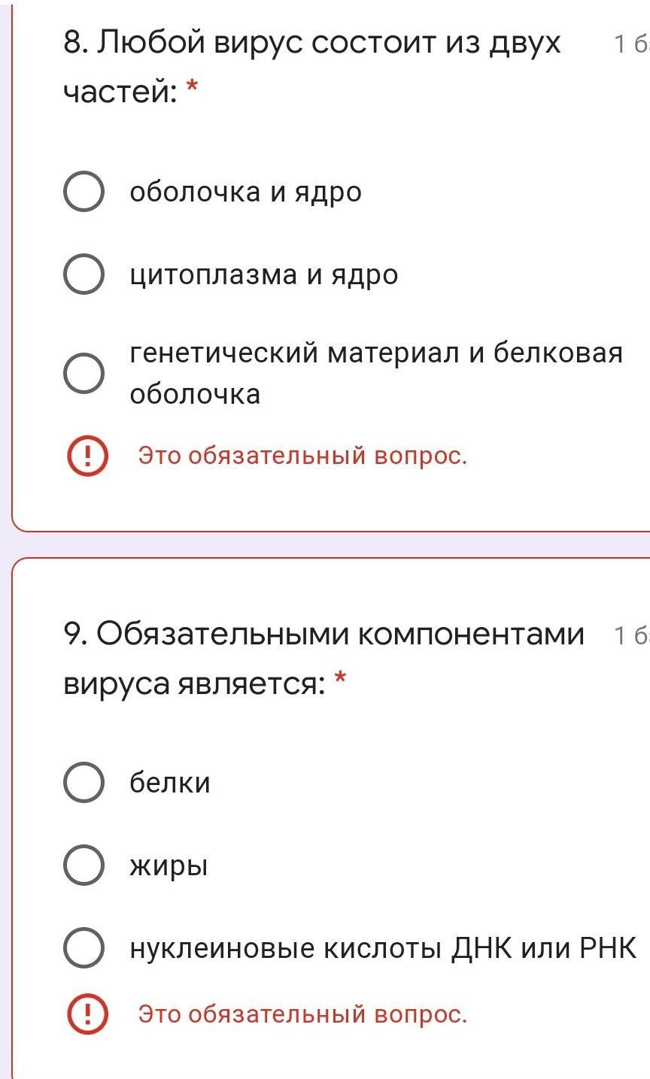Click "Это обязательный вопрос." message in question 8
This screenshot has height=1079, width=650.
point(302,456)
